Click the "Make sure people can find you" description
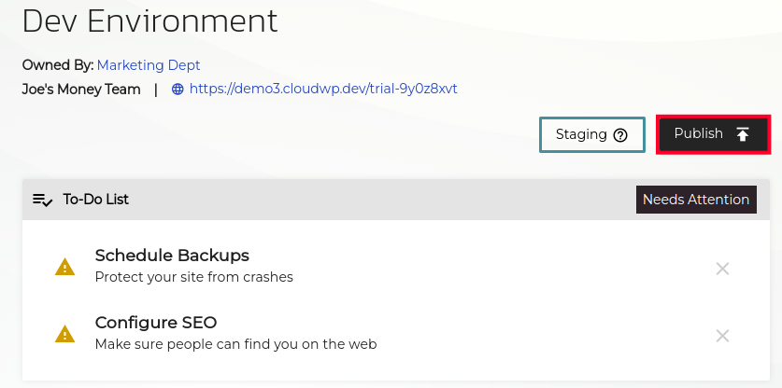 coord(235,344)
